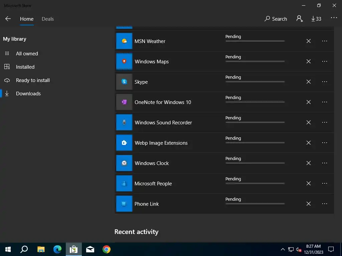Open more options for Windows Clock
The image size is (342, 256).
click(x=325, y=163)
